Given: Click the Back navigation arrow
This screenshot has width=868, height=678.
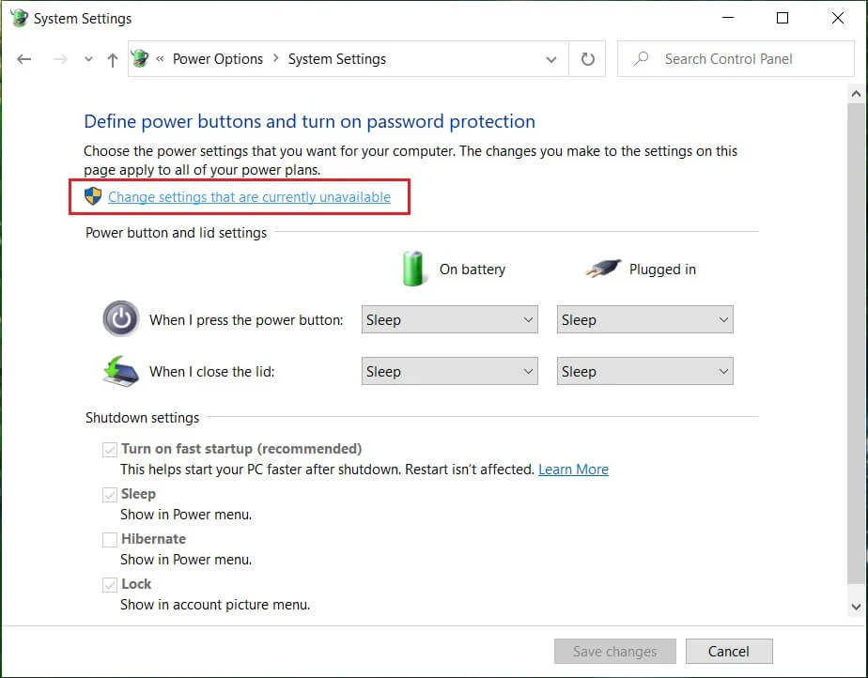Looking at the screenshot, I should 24,59.
